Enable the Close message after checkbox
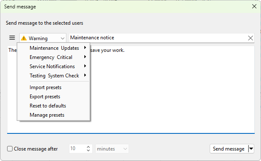Screen dimensions: 261x161 tap(10, 149)
